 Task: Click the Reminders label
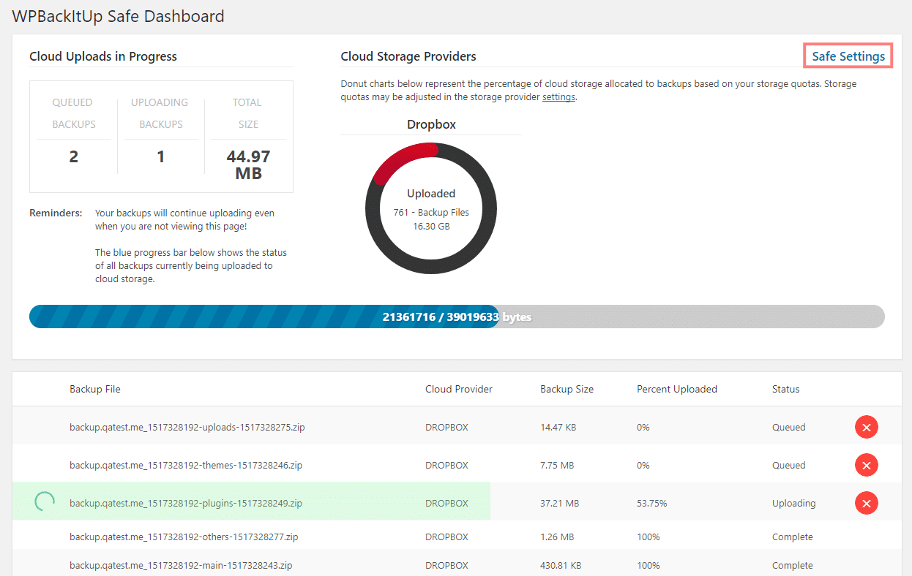pos(56,213)
